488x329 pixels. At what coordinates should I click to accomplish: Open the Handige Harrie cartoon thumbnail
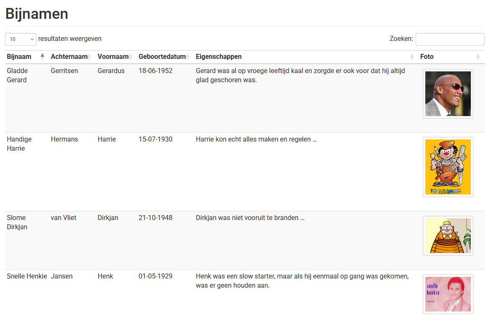[x=448, y=167]
